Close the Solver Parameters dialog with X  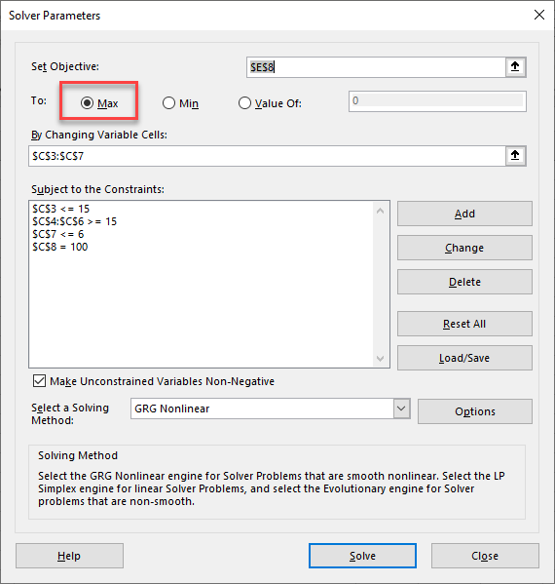[x=539, y=15]
